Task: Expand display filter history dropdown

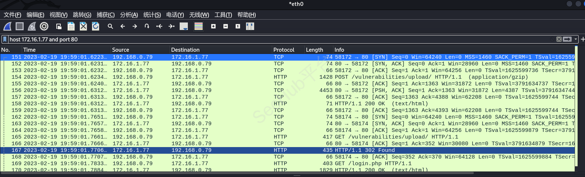Action: tap(576, 39)
